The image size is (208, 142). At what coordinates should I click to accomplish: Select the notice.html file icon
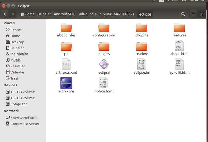[x=104, y=83]
